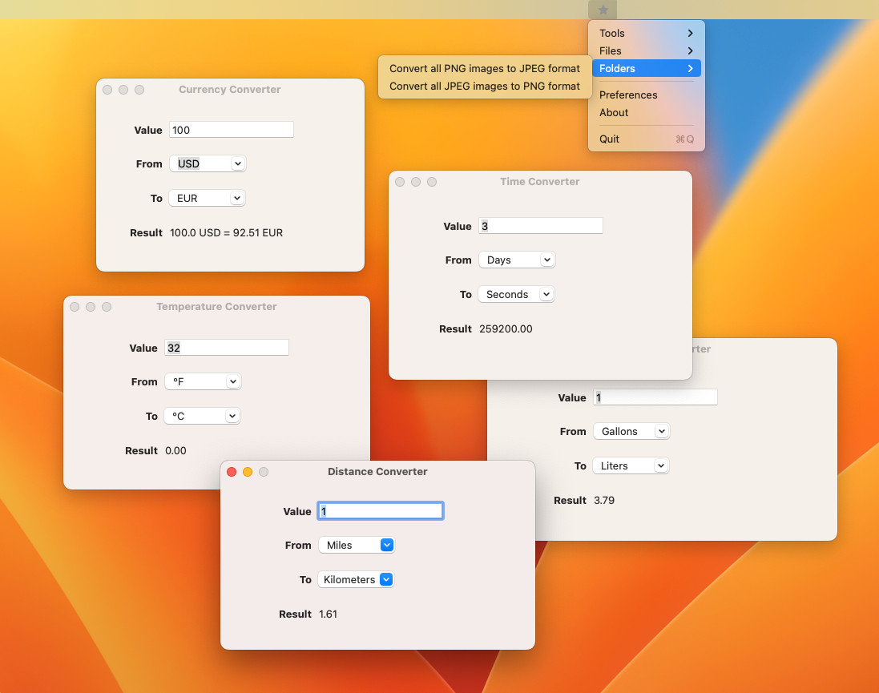Open the From USD dropdown in Currency Converter
The image size is (879, 693).
click(x=208, y=163)
